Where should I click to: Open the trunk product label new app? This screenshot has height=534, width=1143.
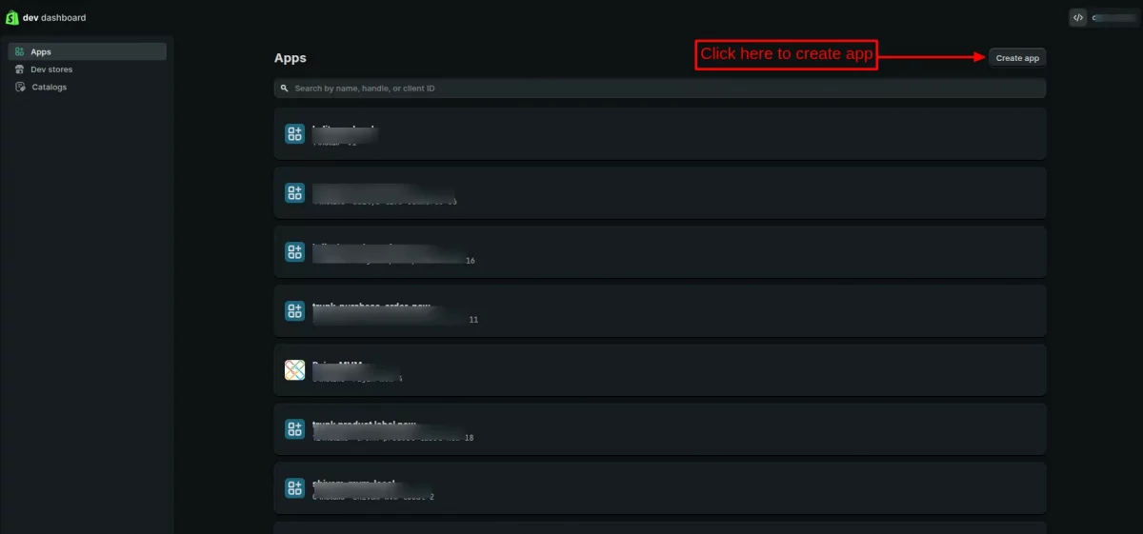click(659, 429)
